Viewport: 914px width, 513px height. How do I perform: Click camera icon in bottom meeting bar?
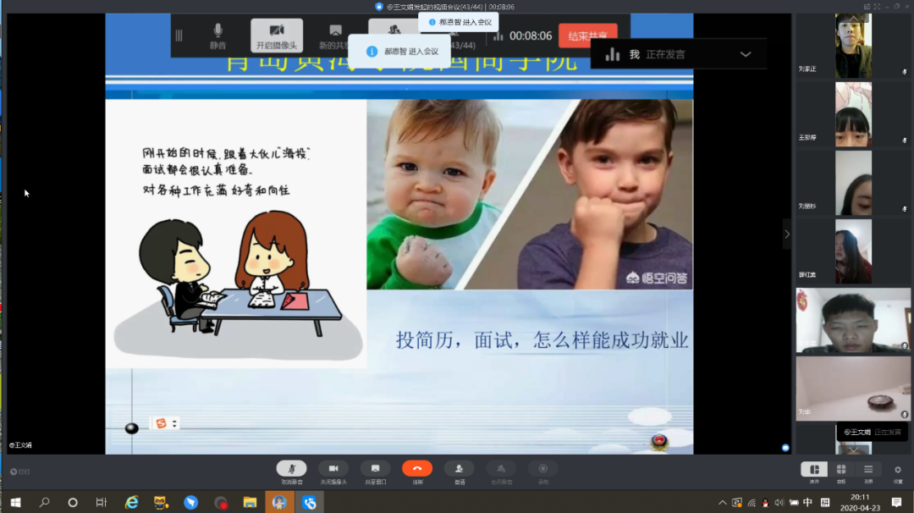[333, 469]
